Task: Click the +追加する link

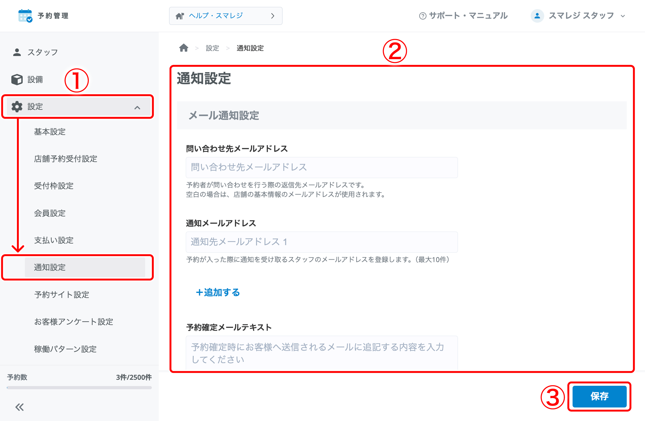Action: pyautogui.click(x=218, y=292)
